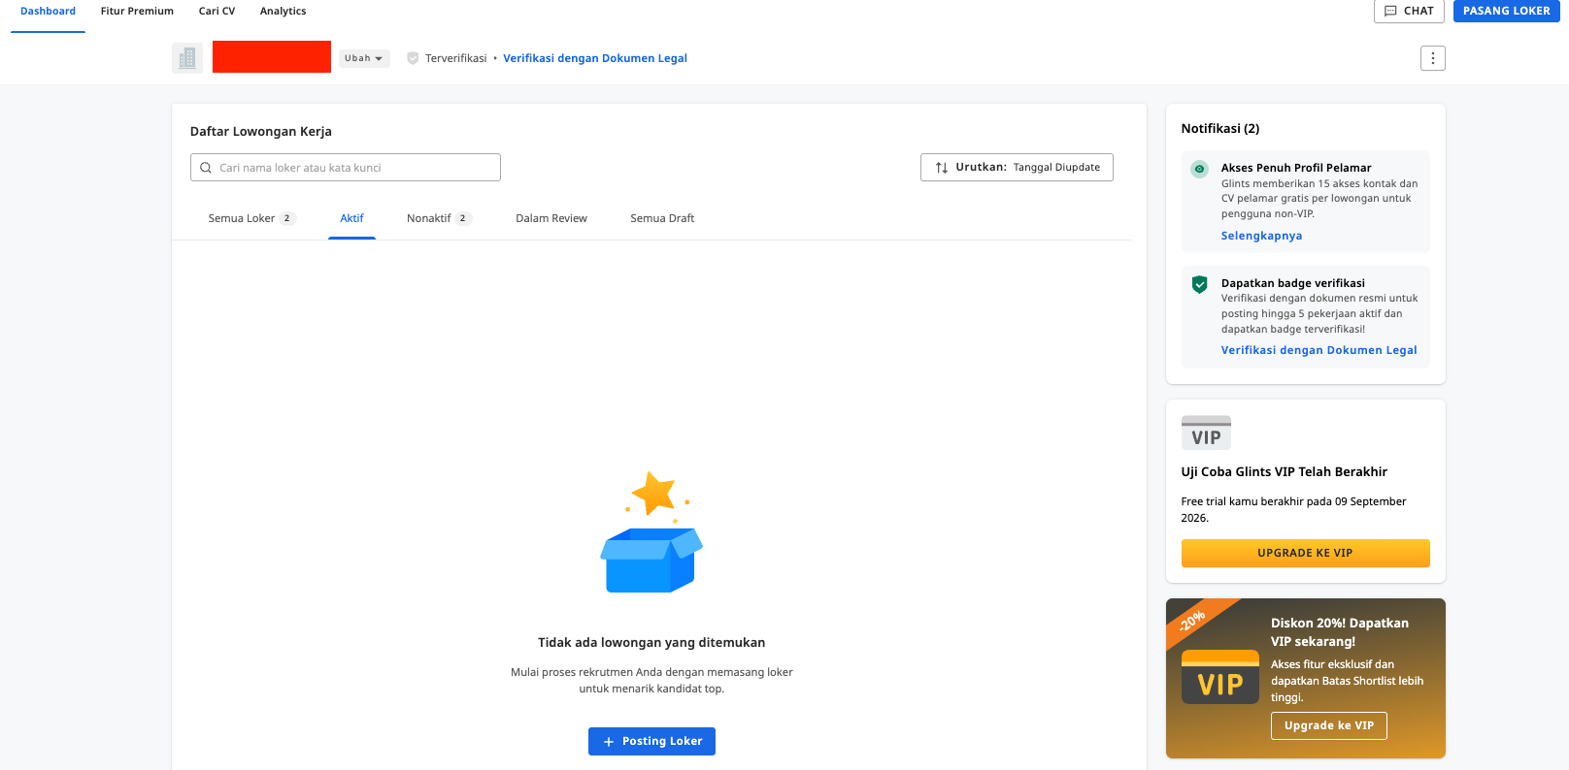The width and height of the screenshot is (1569, 770).
Task: Open the Fitur Premium menu
Action: [x=137, y=12]
